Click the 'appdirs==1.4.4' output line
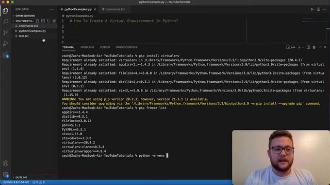The image size is (330, 185). point(74,112)
